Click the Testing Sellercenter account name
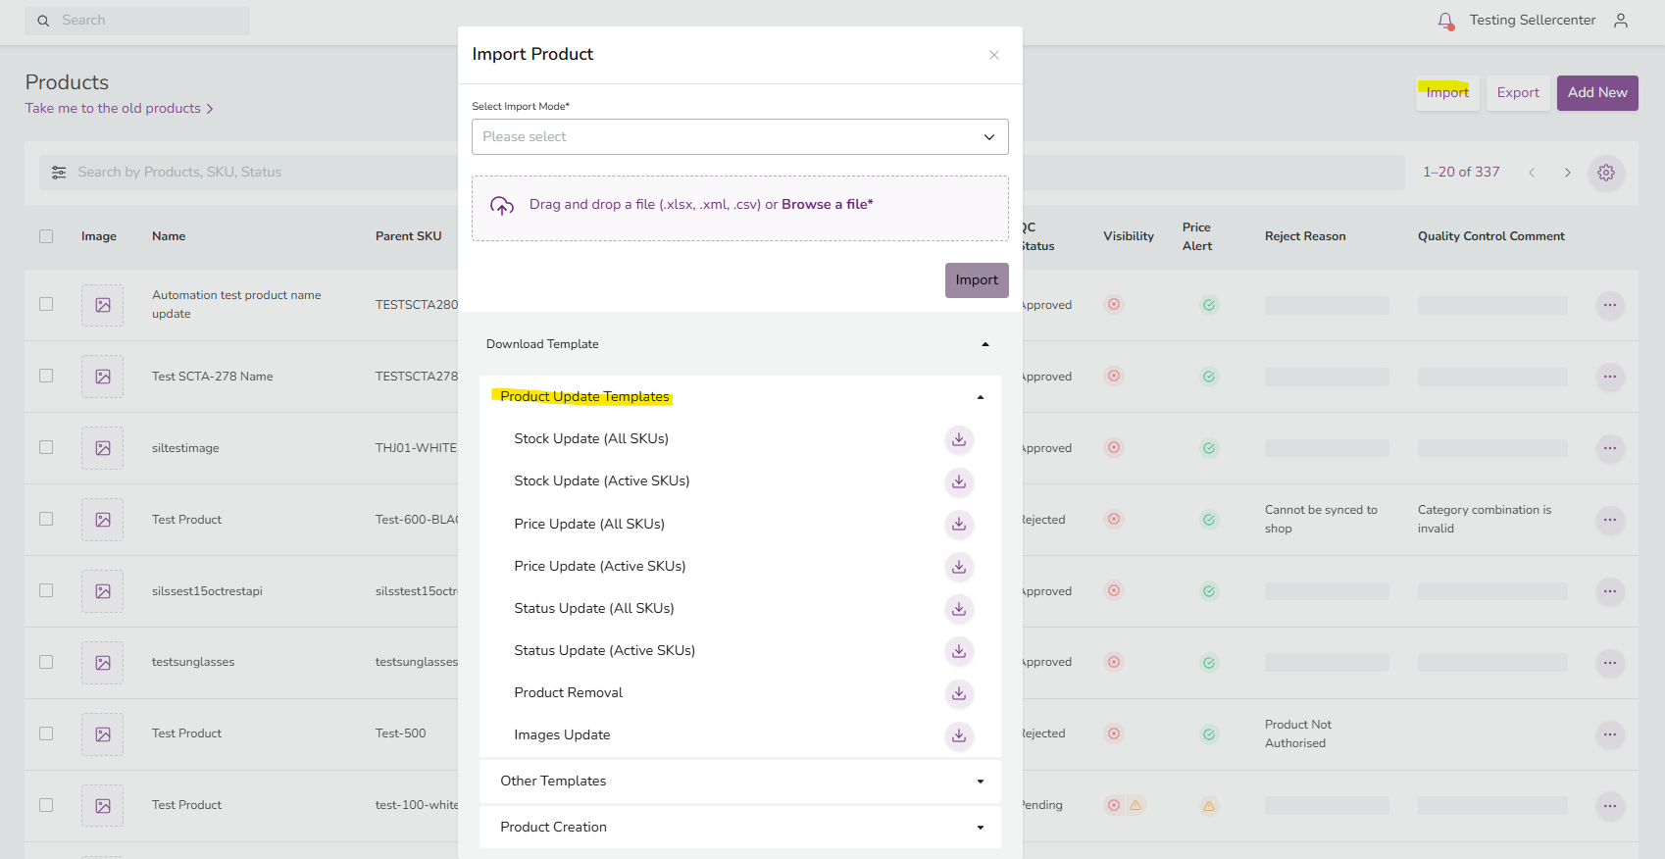Screen dimensions: 1665x859 click(x=1533, y=21)
